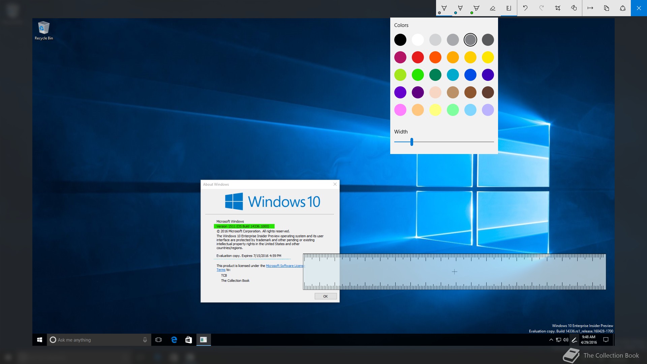Select the mint green pastel swatch

pos(453,110)
